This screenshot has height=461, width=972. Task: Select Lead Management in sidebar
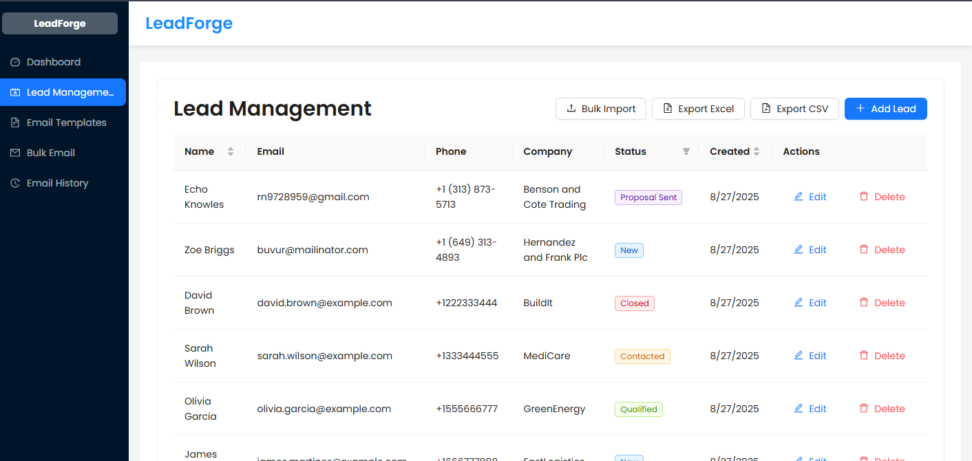coord(63,92)
